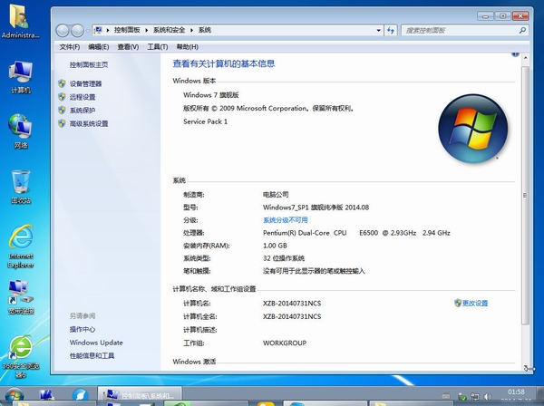The width and height of the screenshot is (544, 406).
Task: Click the help question mark icon
Action: 515,53
